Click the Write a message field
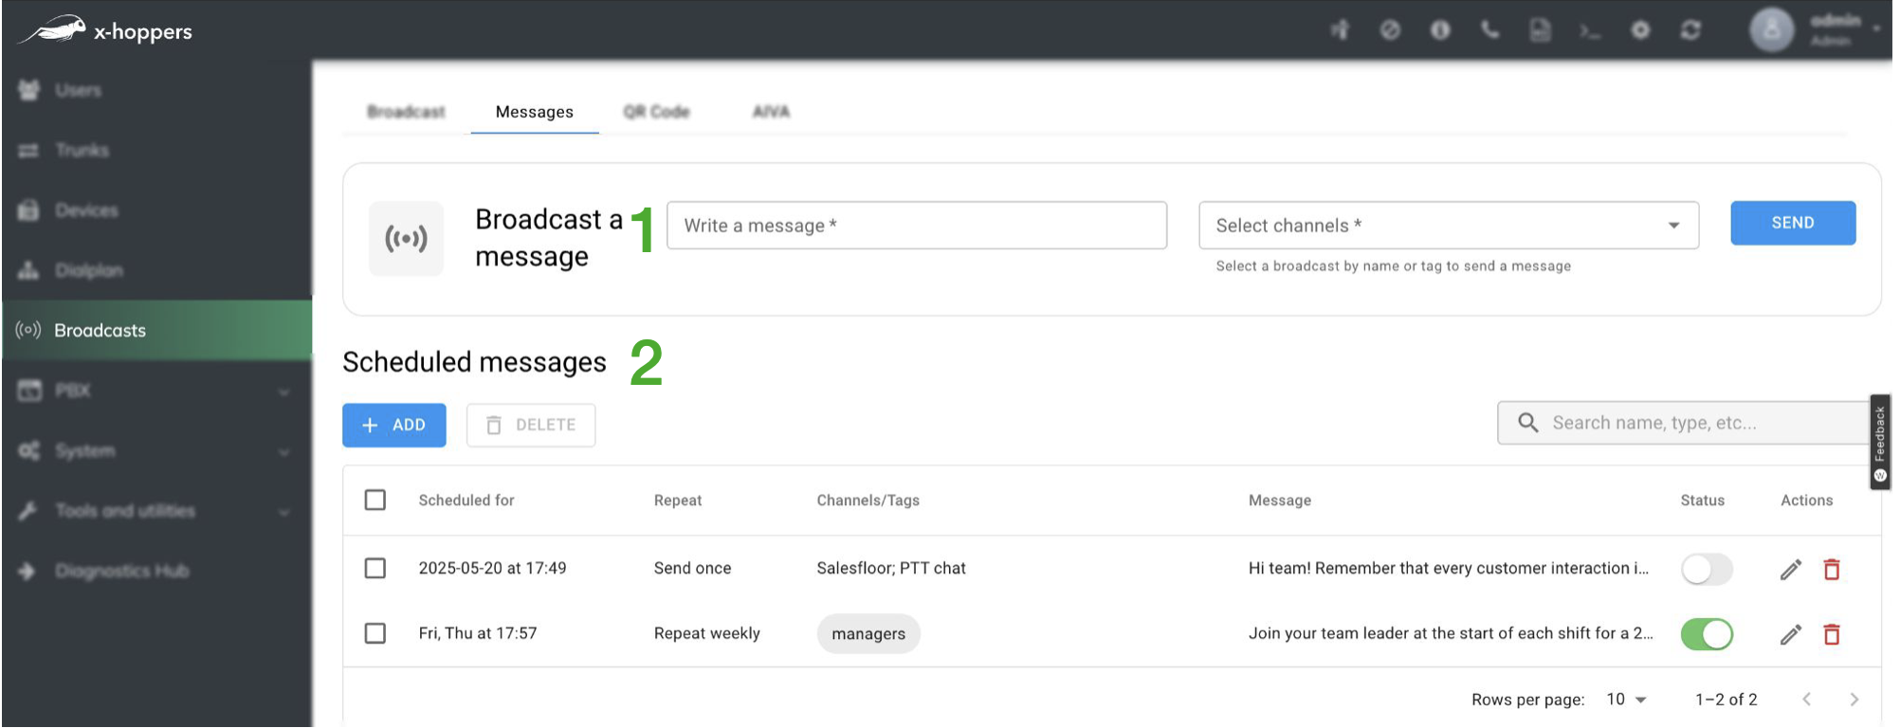Image resolution: width=1900 pixels, height=728 pixels. 916,226
